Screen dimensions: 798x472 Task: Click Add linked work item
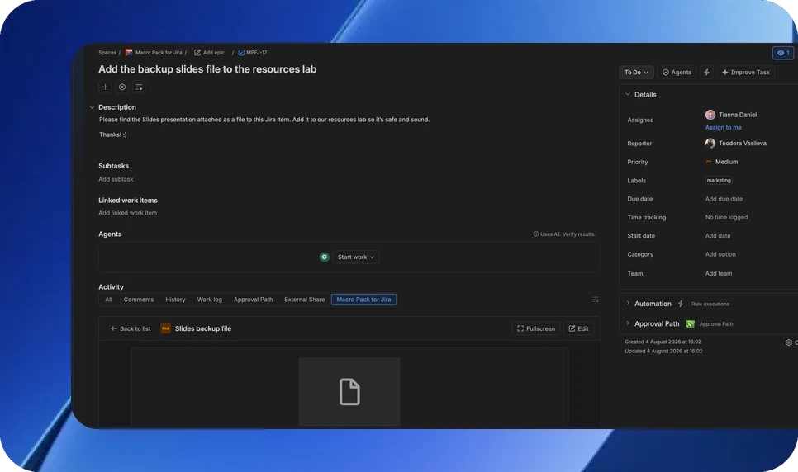(127, 213)
